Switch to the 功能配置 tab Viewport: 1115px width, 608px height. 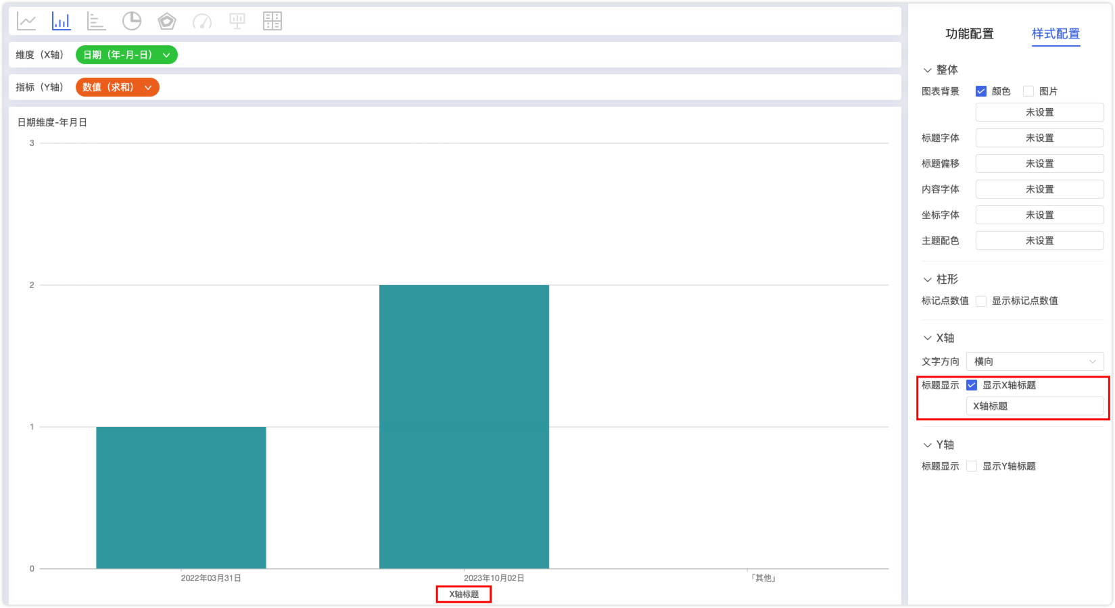(970, 34)
